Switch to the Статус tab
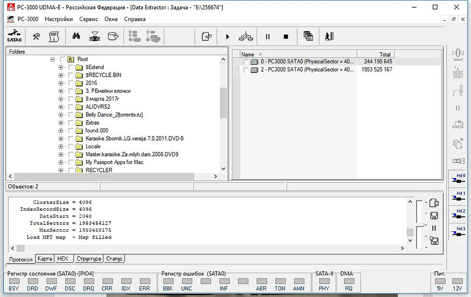 [x=114, y=259]
